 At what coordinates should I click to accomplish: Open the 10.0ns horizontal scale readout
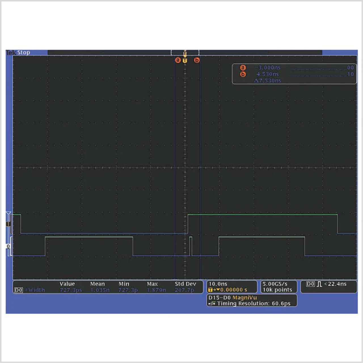point(218,284)
